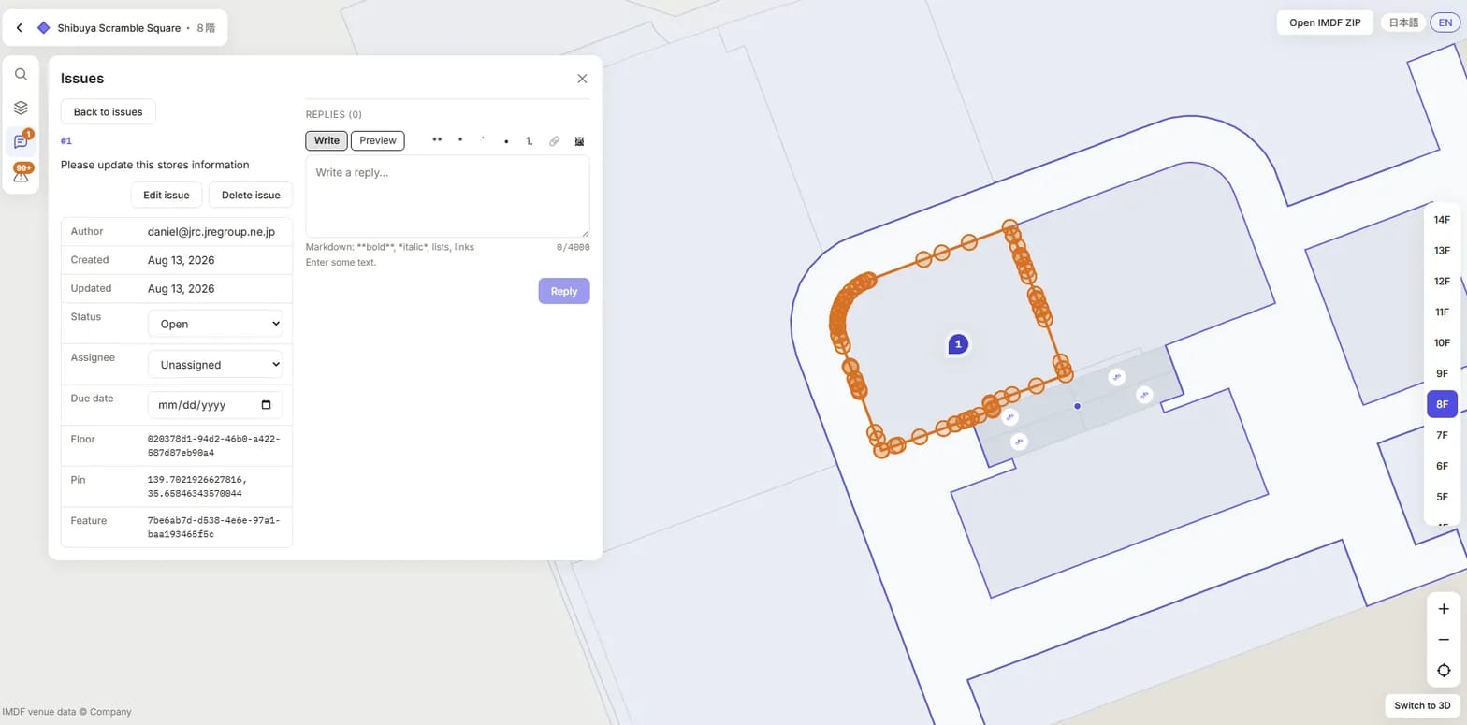Switch language to EN
1467x725 pixels.
click(1445, 23)
